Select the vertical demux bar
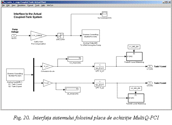 pos(34,75)
